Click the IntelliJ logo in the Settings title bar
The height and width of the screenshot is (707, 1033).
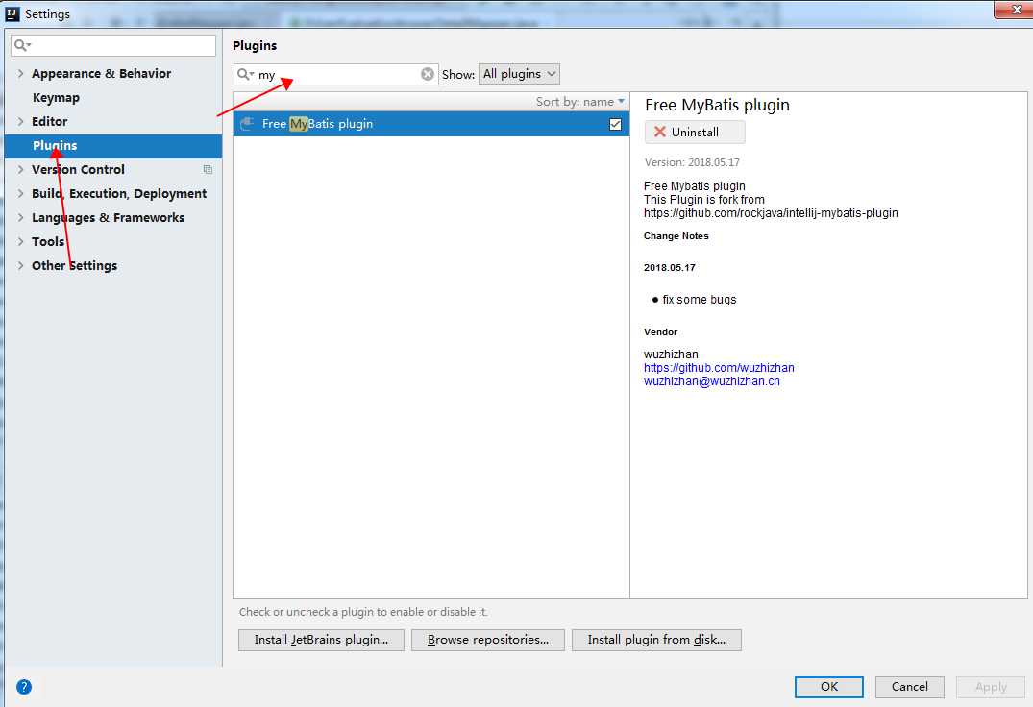12,13
